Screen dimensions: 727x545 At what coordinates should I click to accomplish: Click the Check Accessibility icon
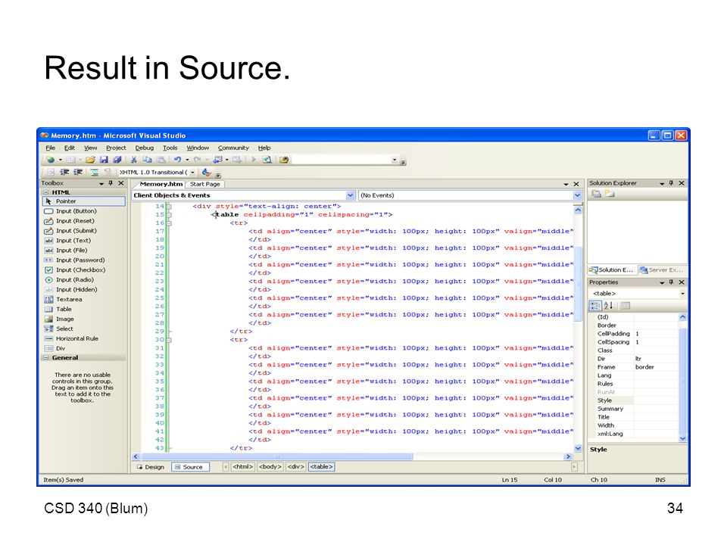coord(206,173)
